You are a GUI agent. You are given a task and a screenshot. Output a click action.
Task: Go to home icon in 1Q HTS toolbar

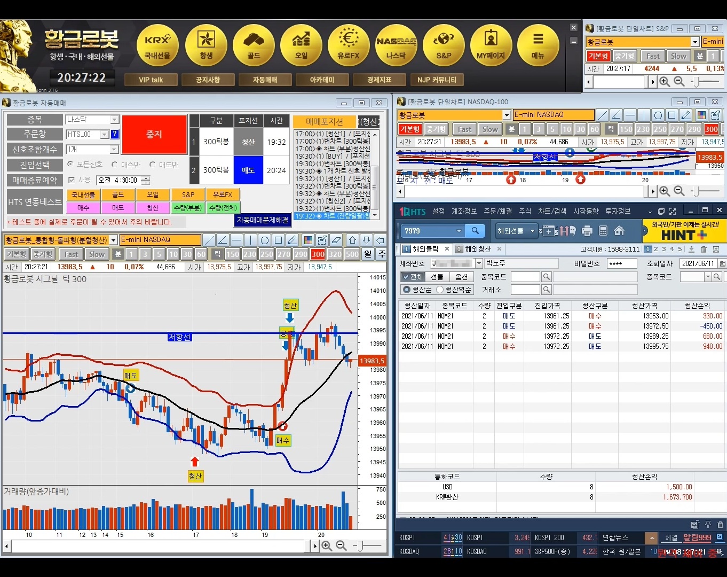point(619,231)
